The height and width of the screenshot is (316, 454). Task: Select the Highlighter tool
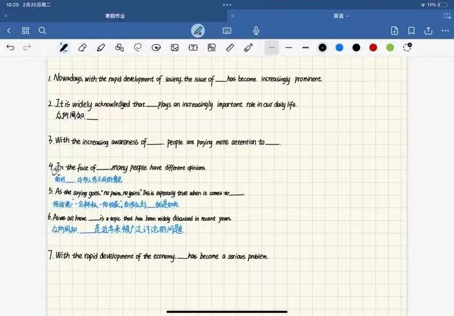click(101, 48)
